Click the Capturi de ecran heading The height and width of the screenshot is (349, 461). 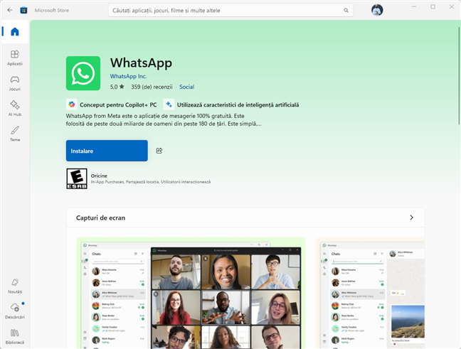pos(100,218)
